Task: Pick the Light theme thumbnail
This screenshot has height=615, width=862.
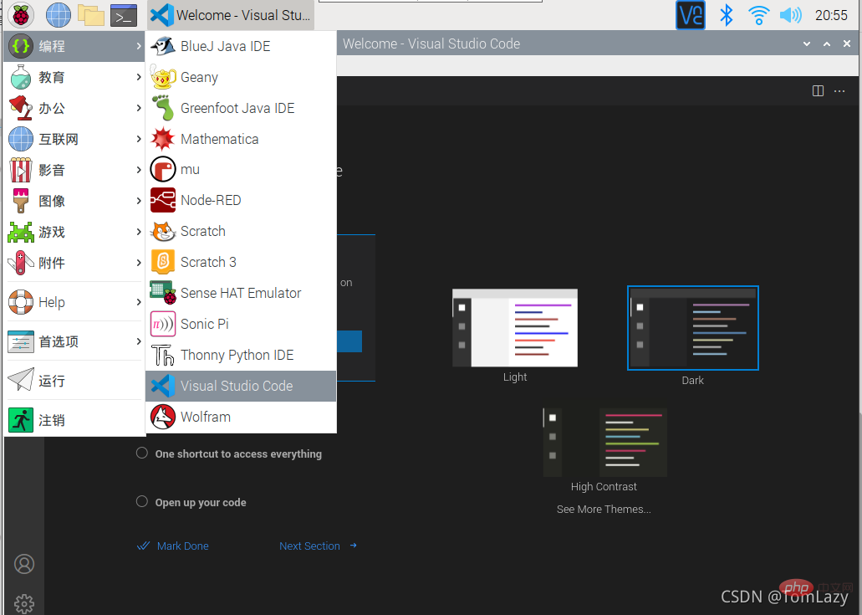Action: [x=515, y=328]
